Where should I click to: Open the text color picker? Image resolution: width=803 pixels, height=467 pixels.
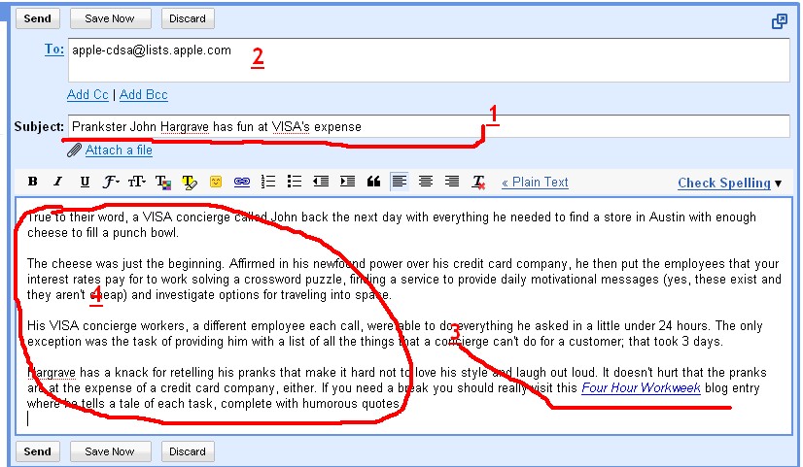click(163, 183)
